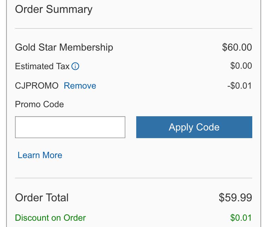Click the left border of summary panel
The height and width of the screenshot is (227, 267).
pos(7,113)
